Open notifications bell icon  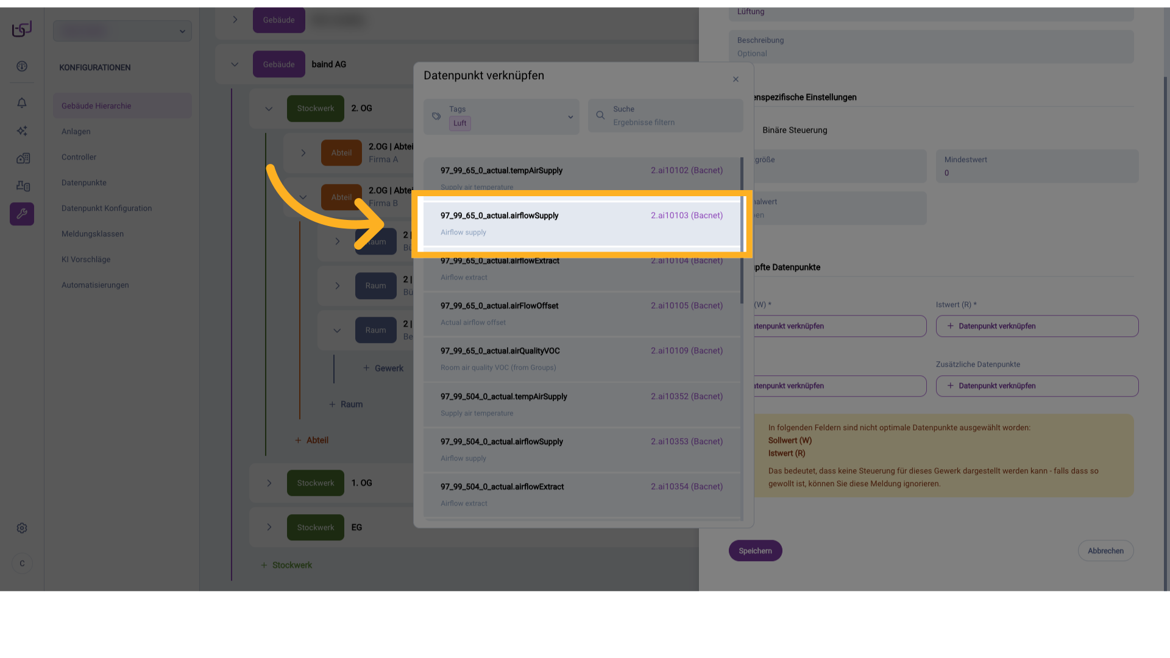[22, 103]
